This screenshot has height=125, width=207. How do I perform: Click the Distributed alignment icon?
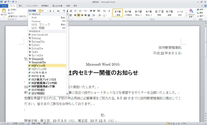(x=89, y=15)
